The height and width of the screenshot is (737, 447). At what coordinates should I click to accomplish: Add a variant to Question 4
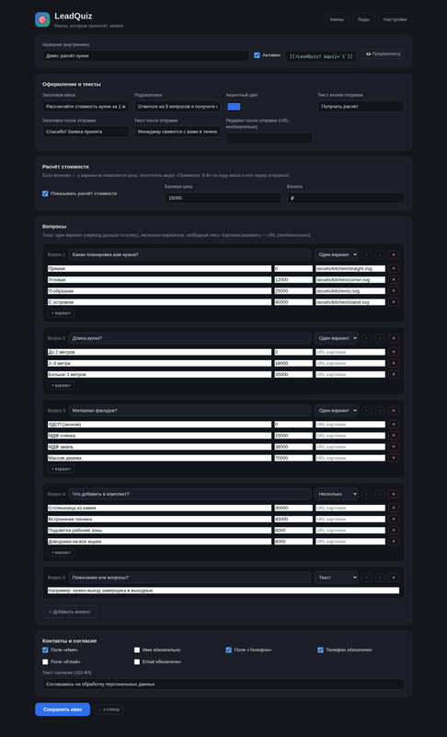tap(61, 553)
